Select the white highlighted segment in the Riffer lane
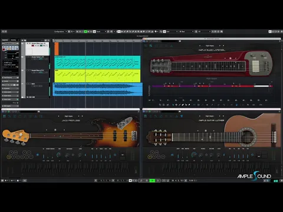Screen dimensions: 283x212 [261, 86]
